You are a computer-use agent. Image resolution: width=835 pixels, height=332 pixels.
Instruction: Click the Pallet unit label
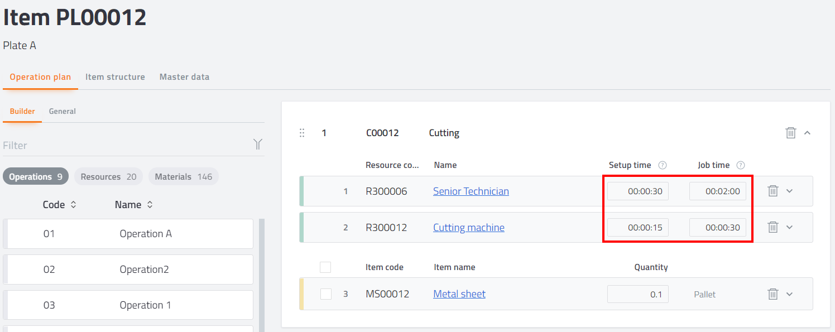tap(704, 294)
